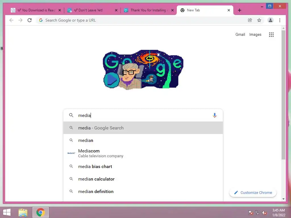Screen dimensions: 291x218
Task: Select the 'media bias chart' suggestion
Action: [143, 166]
